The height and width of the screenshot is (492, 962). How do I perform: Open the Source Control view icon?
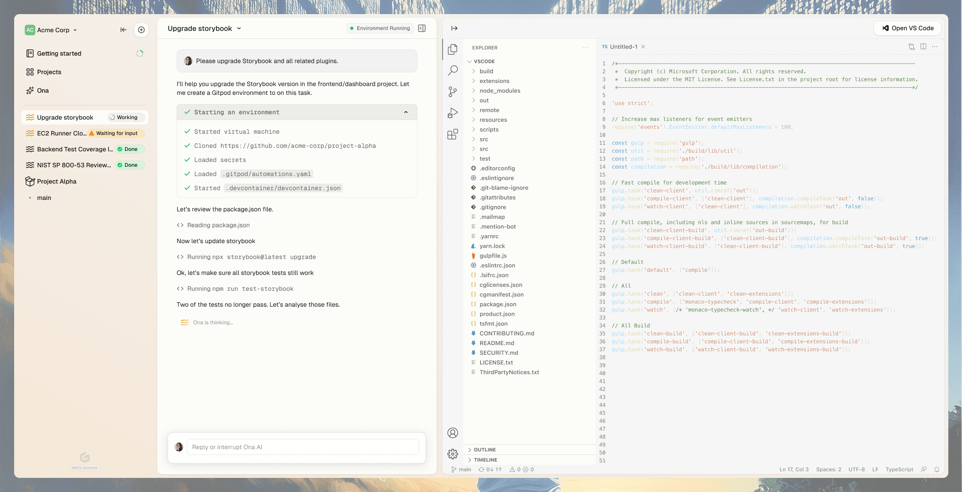pos(453,91)
